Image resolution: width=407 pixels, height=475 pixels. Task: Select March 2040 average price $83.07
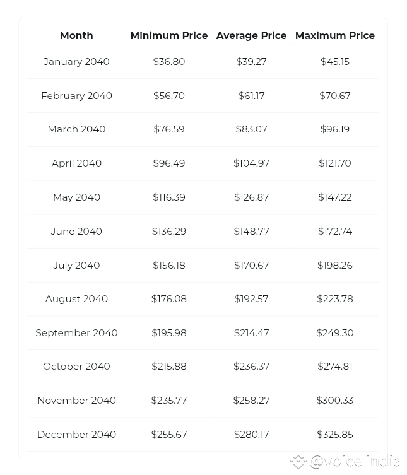pos(251,129)
